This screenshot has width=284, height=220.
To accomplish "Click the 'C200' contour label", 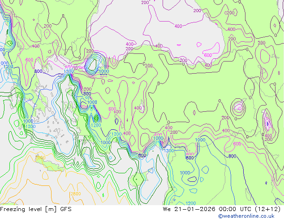I will [229, 13].
